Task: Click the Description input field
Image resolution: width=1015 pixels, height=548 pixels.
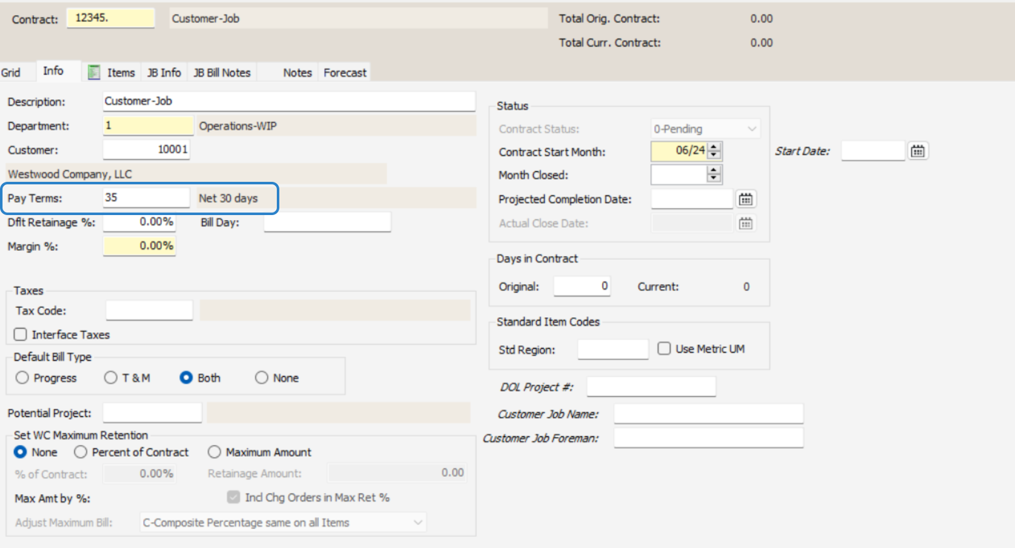Action: (x=289, y=102)
